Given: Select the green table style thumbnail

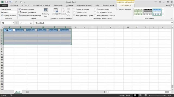Looking at the screenshot, I should click(x=138, y=12).
